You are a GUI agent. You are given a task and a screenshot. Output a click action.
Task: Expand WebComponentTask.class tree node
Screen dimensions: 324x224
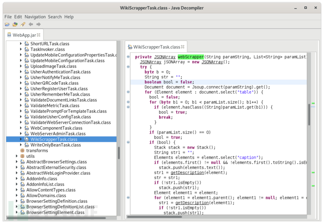[21, 128]
